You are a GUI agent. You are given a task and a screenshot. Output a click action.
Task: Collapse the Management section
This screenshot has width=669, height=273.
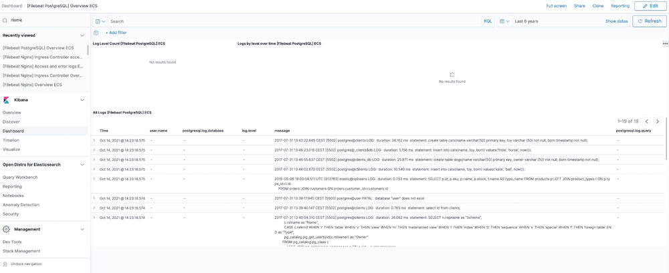pyautogui.click(x=82, y=229)
